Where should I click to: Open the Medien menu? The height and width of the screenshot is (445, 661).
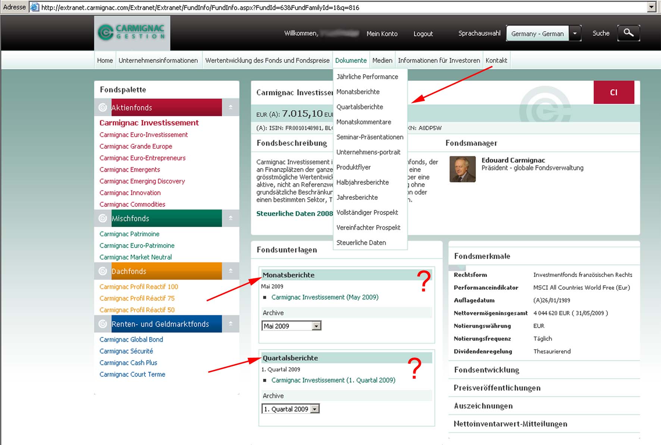[382, 60]
